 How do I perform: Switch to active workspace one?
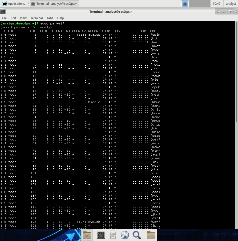point(185,4)
